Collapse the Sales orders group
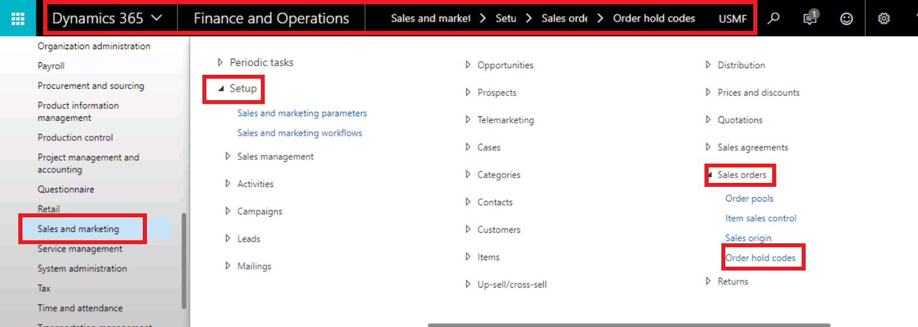Viewport: 918px width, 327px height. pos(710,175)
